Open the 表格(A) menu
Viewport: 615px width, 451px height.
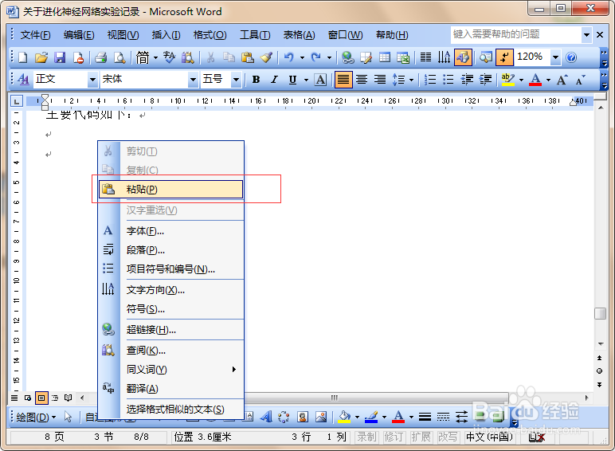(x=300, y=35)
